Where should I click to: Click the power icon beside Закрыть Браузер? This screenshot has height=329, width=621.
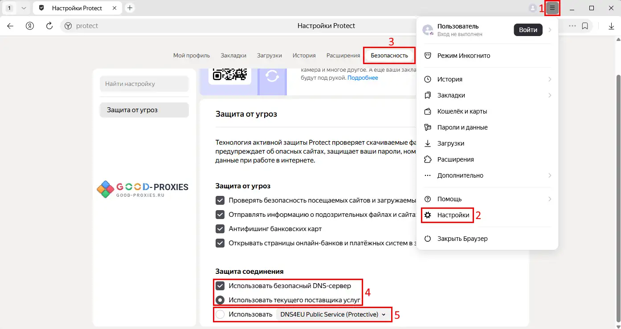pos(428,239)
